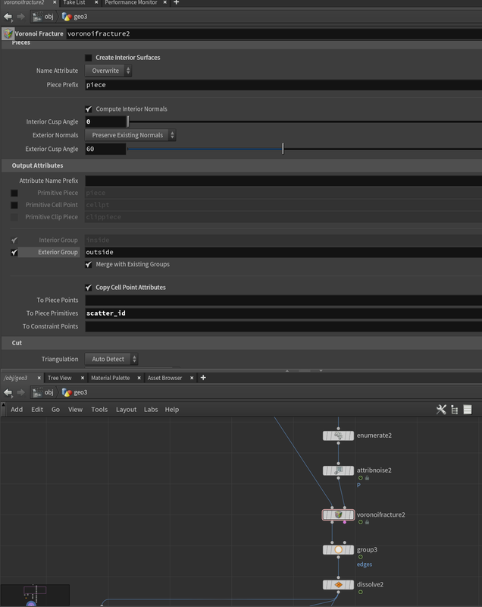Image resolution: width=482 pixels, height=607 pixels.
Task: Click the green circle badge under group3
Action: coord(361,557)
